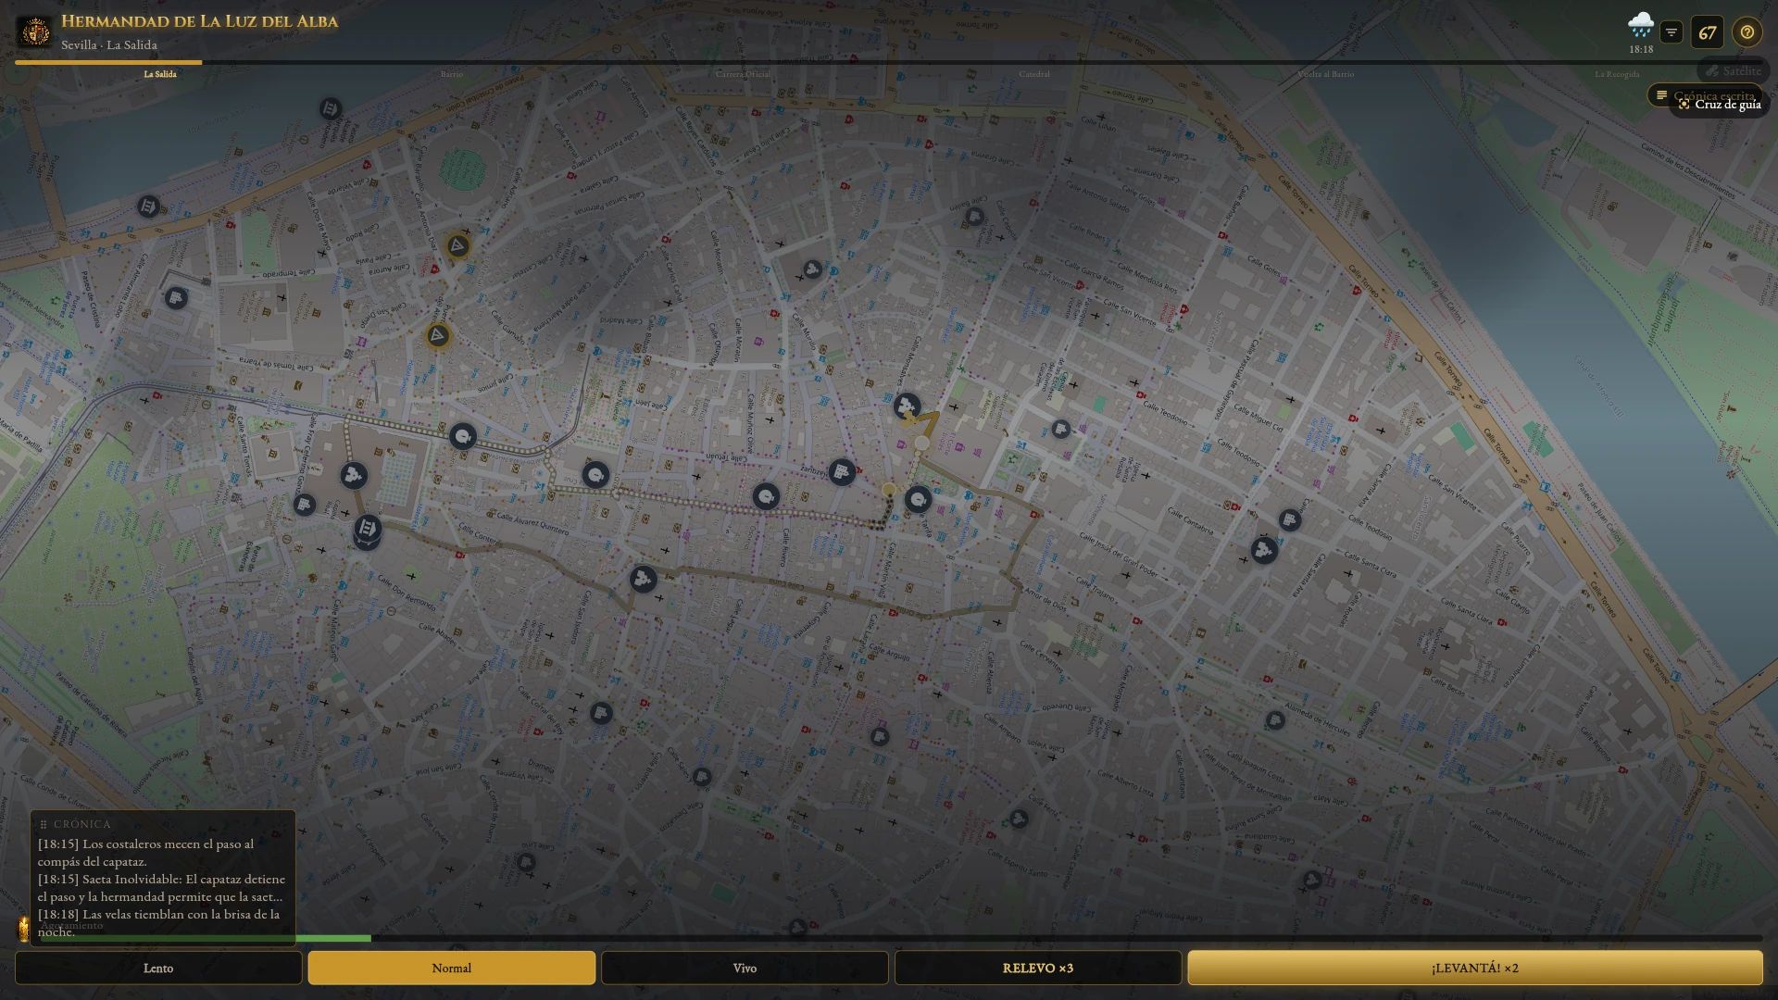Viewport: 1778px width, 1000px height.
Task: Read the Saeta Inolvidable chronicle entry
Action: click(x=161, y=887)
